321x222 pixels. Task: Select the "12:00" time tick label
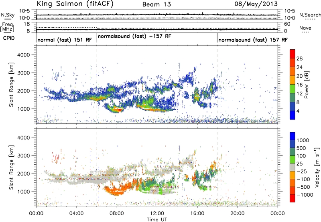(157, 214)
